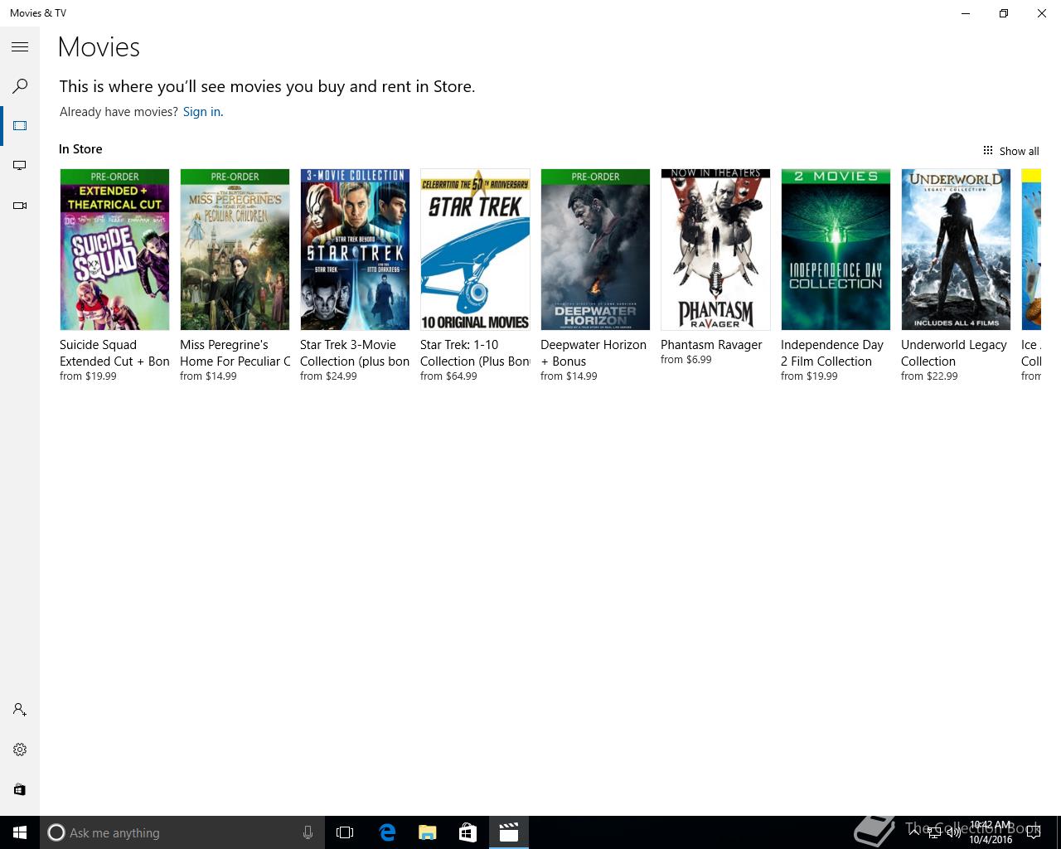
Task: Open the Store shopping bag sidebar icon
Action: point(20,789)
